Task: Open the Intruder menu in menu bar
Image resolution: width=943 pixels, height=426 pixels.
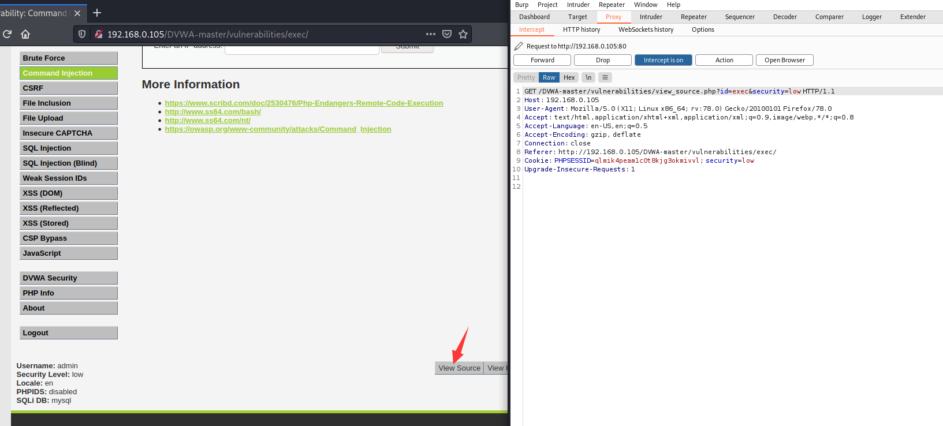Action: pos(578,5)
